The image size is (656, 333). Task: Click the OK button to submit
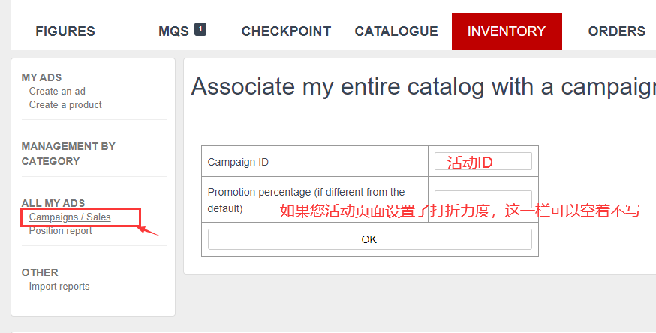pos(370,239)
